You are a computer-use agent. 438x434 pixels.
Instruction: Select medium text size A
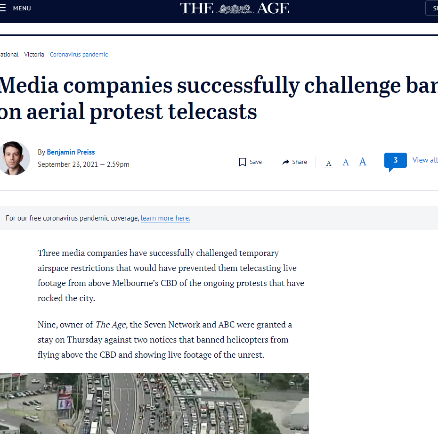[346, 163]
